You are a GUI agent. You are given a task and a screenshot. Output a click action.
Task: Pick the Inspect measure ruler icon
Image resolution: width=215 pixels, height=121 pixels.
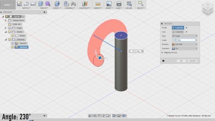[98, 4]
